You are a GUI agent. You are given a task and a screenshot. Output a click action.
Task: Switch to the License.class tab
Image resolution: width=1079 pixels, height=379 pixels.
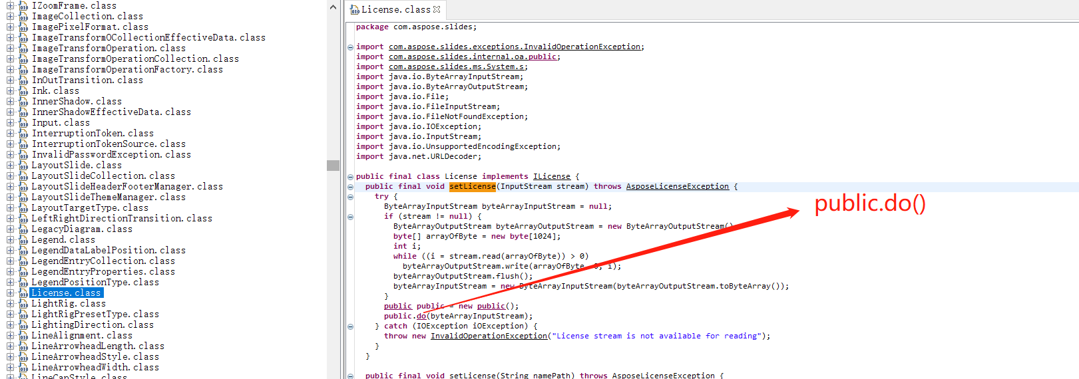[x=395, y=9]
